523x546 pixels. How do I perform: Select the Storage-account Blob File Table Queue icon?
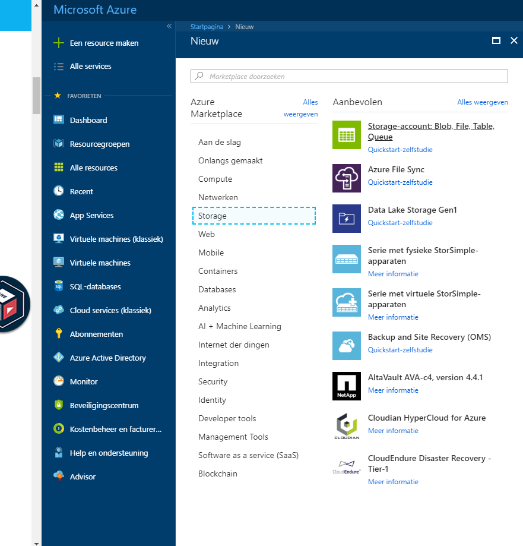point(347,135)
